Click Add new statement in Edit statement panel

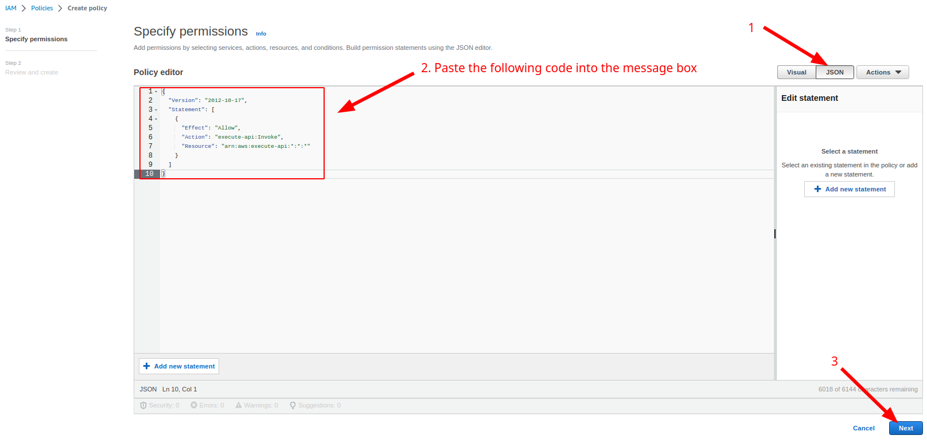850,189
